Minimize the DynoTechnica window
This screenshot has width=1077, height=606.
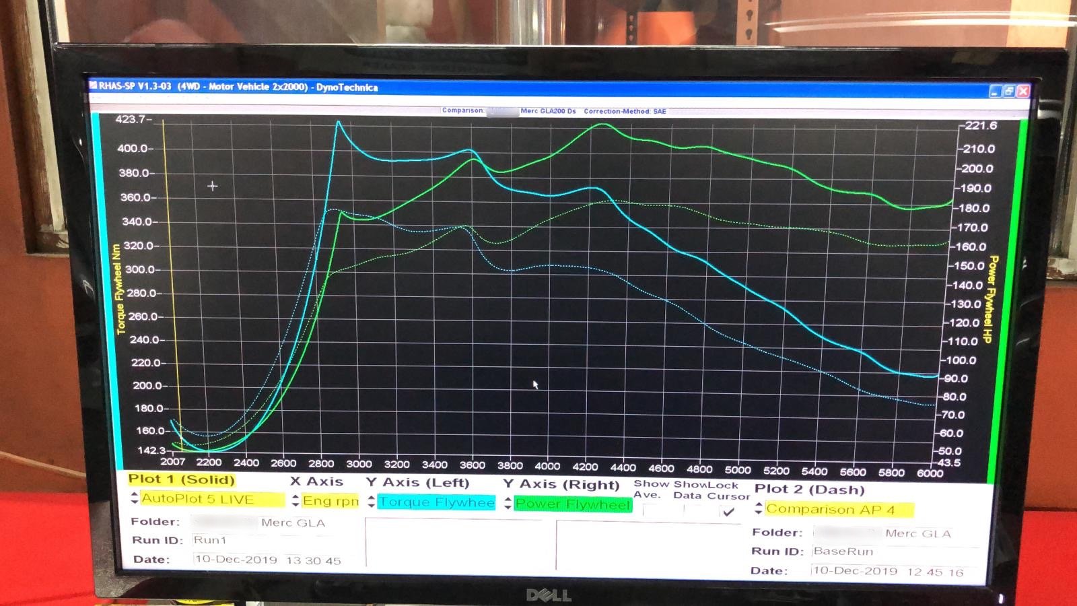click(995, 91)
